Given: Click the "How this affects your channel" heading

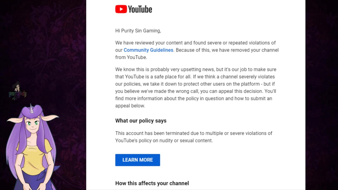Looking at the screenshot, I should (152, 183).
